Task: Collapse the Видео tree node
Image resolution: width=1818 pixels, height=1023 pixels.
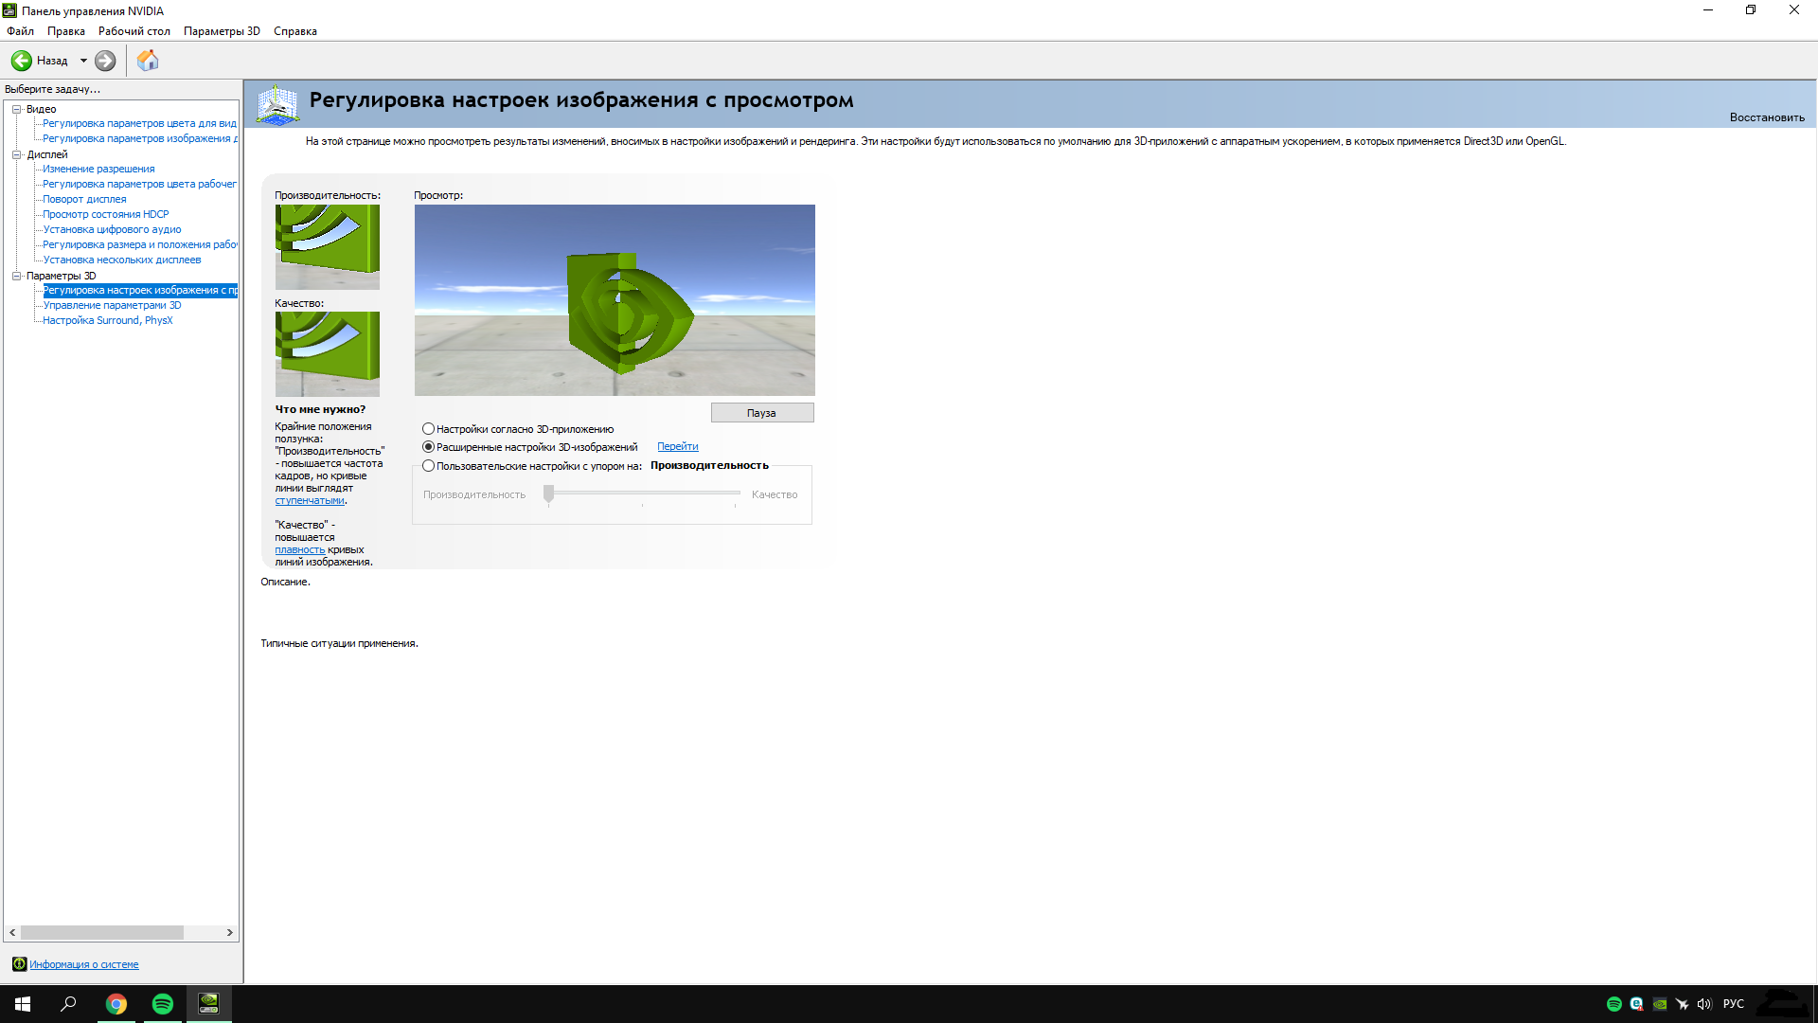Action: (16, 109)
